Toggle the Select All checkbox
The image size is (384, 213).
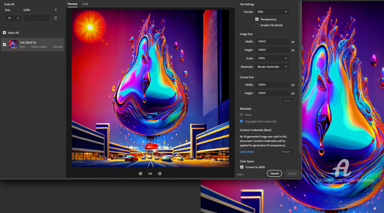[4, 33]
